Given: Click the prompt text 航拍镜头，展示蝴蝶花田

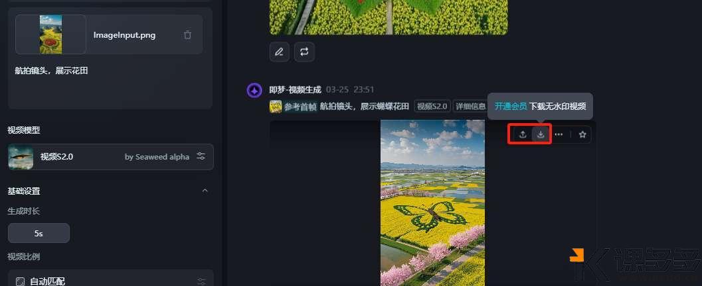Looking at the screenshot, I should point(365,106).
